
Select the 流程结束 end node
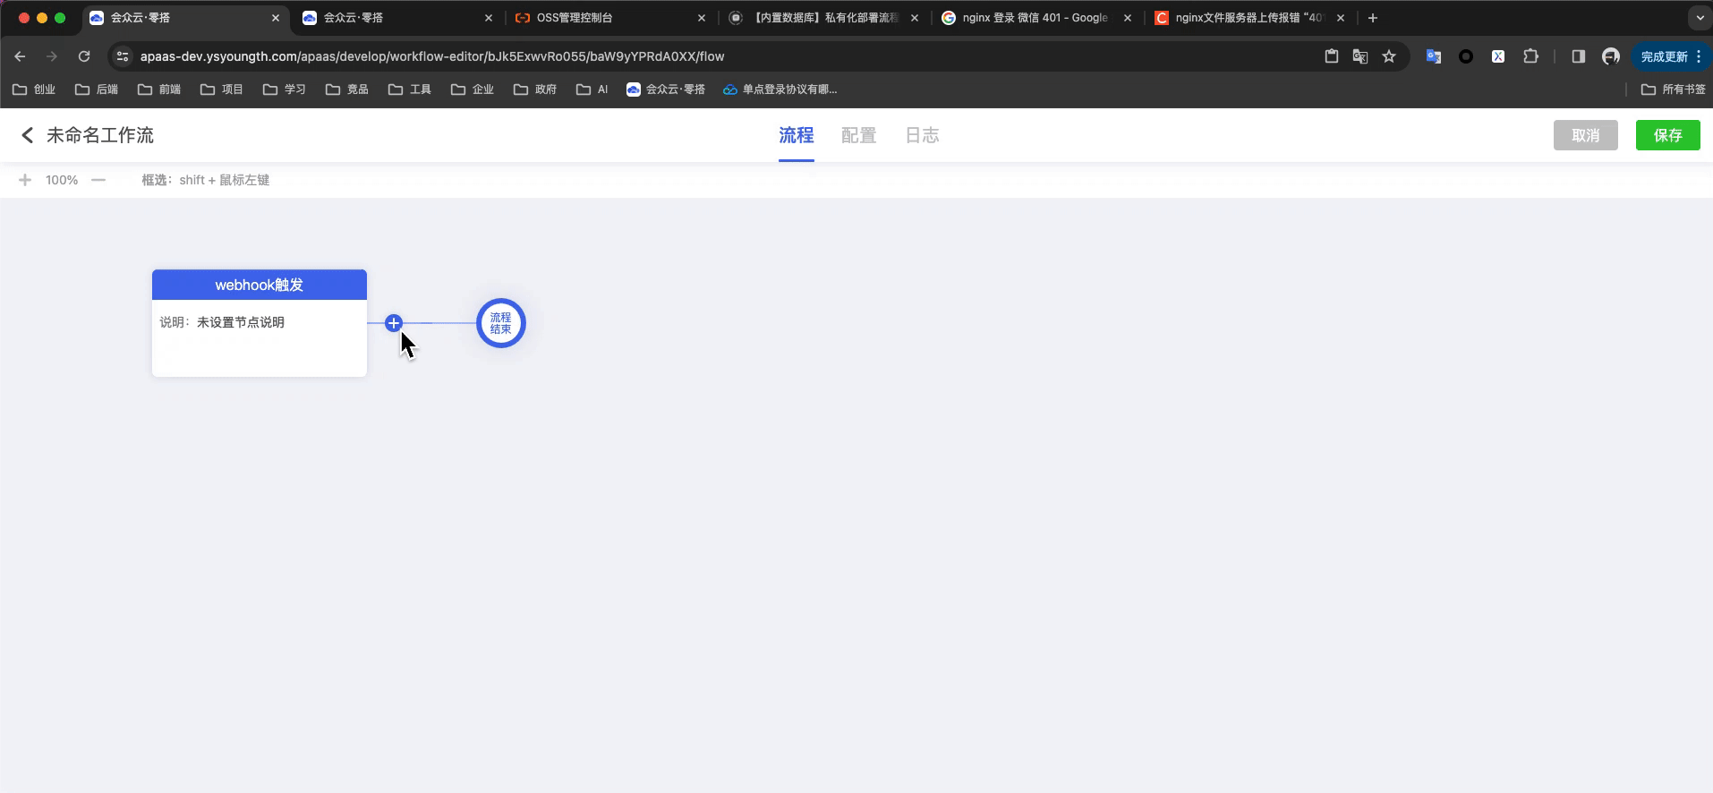click(500, 323)
